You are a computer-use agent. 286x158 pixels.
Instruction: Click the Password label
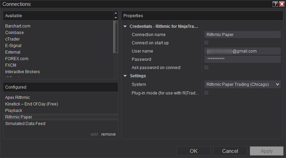click(141, 59)
